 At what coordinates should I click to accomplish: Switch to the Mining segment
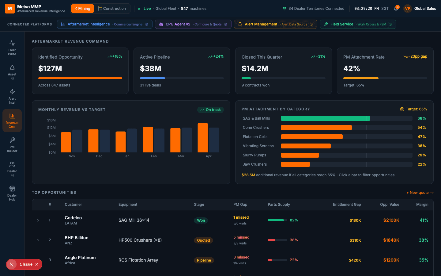click(x=82, y=9)
